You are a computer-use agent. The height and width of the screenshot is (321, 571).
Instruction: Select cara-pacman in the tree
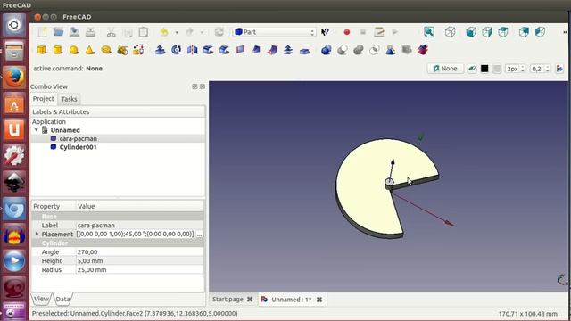[x=79, y=139]
